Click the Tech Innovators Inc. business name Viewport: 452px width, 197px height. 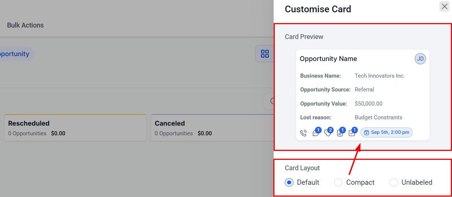tap(379, 76)
